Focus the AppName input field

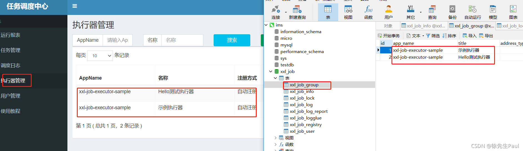point(118,40)
